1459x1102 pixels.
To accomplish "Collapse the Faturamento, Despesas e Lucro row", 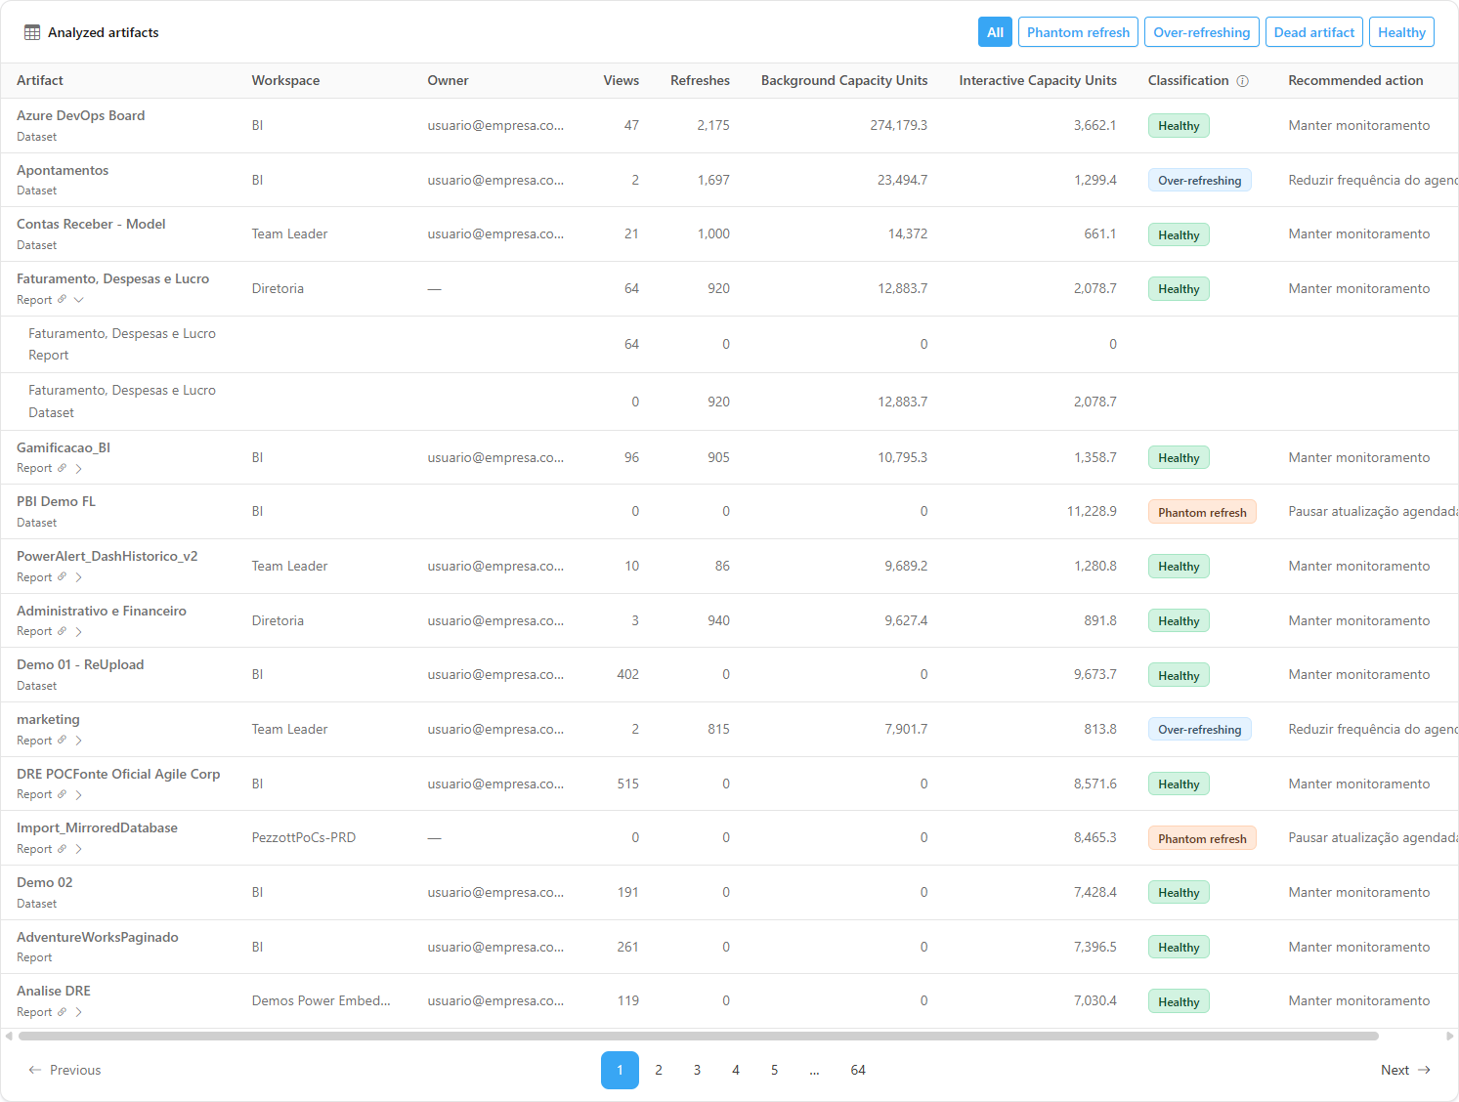I will pos(79,300).
